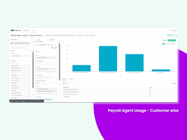Open the Contribution Mode dropdown
The image size is (187, 140).
click(x=46, y=83)
